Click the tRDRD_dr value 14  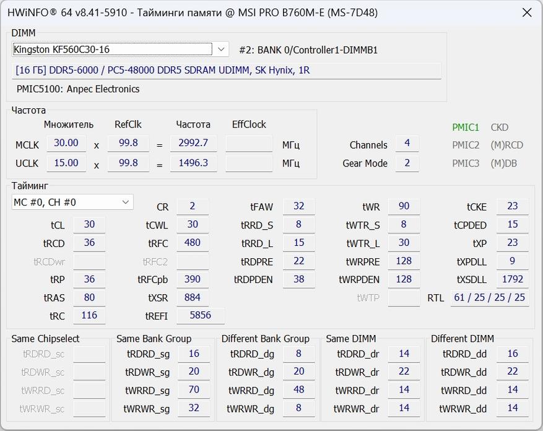404,354
